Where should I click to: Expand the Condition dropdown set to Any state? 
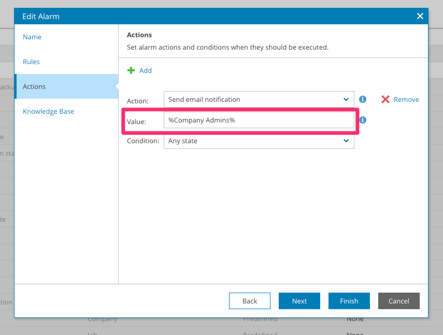(254, 141)
